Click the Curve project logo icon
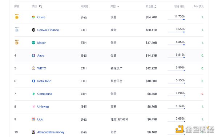This screenshot has height=137, width=218. point(33,17)
